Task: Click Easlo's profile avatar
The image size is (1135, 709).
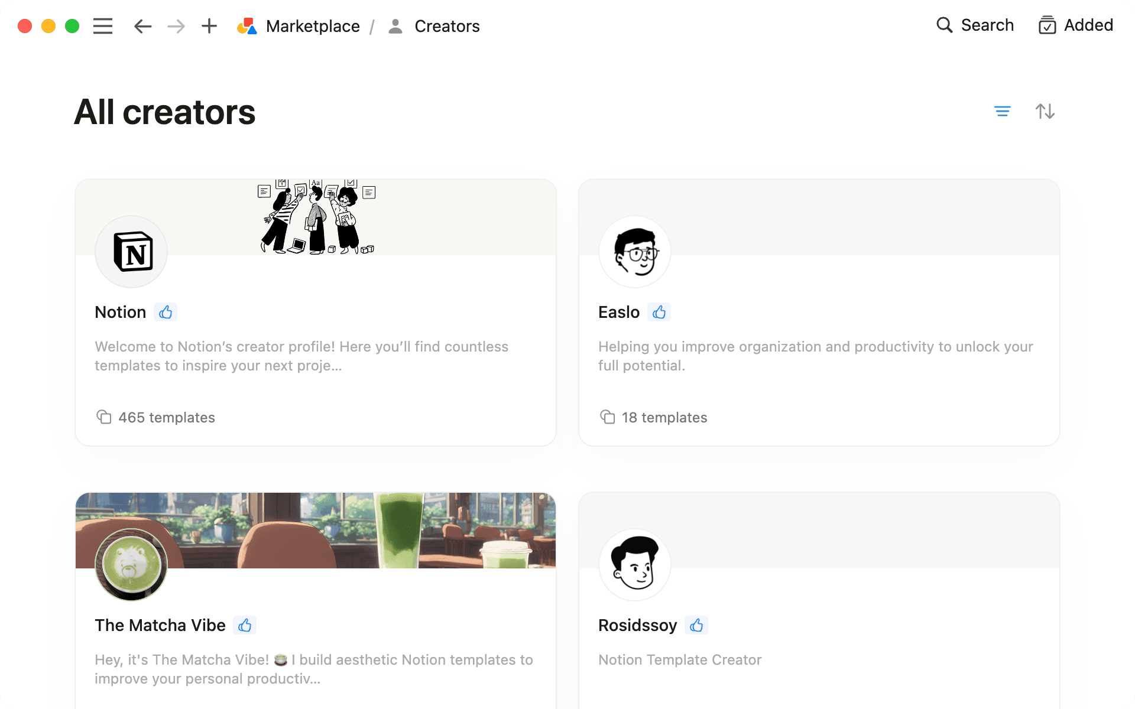Action: pos(634,252)
